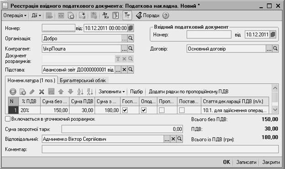Toggle the Постав. checkbox in row 1
The width and height of the screenshot is (285, 169).
182,110
